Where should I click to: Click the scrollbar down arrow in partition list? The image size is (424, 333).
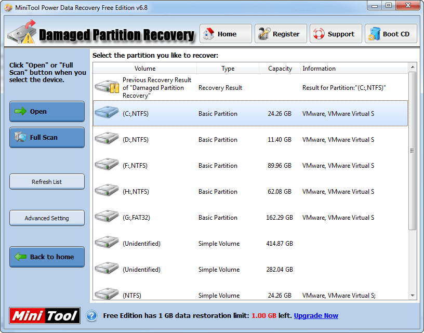pos(413,296)
